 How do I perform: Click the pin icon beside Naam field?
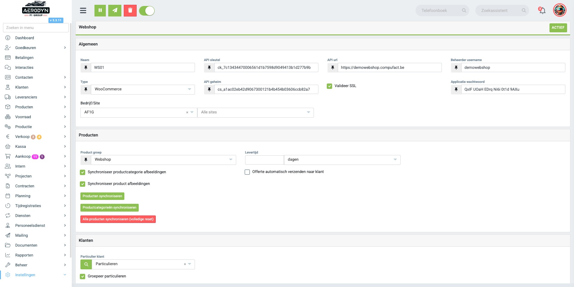86,68
